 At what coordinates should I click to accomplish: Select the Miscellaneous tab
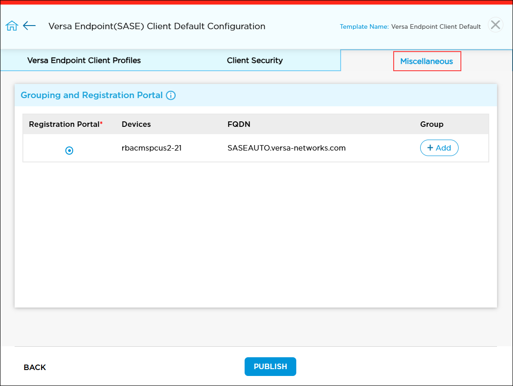[x=427, y=61]
